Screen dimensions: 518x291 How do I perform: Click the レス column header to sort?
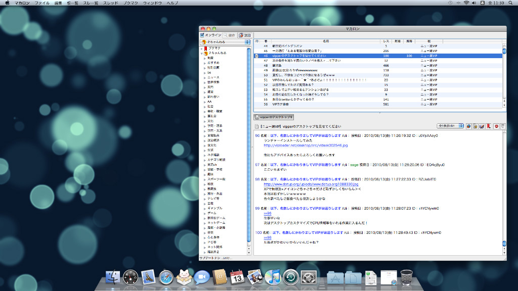pos(385,40)
